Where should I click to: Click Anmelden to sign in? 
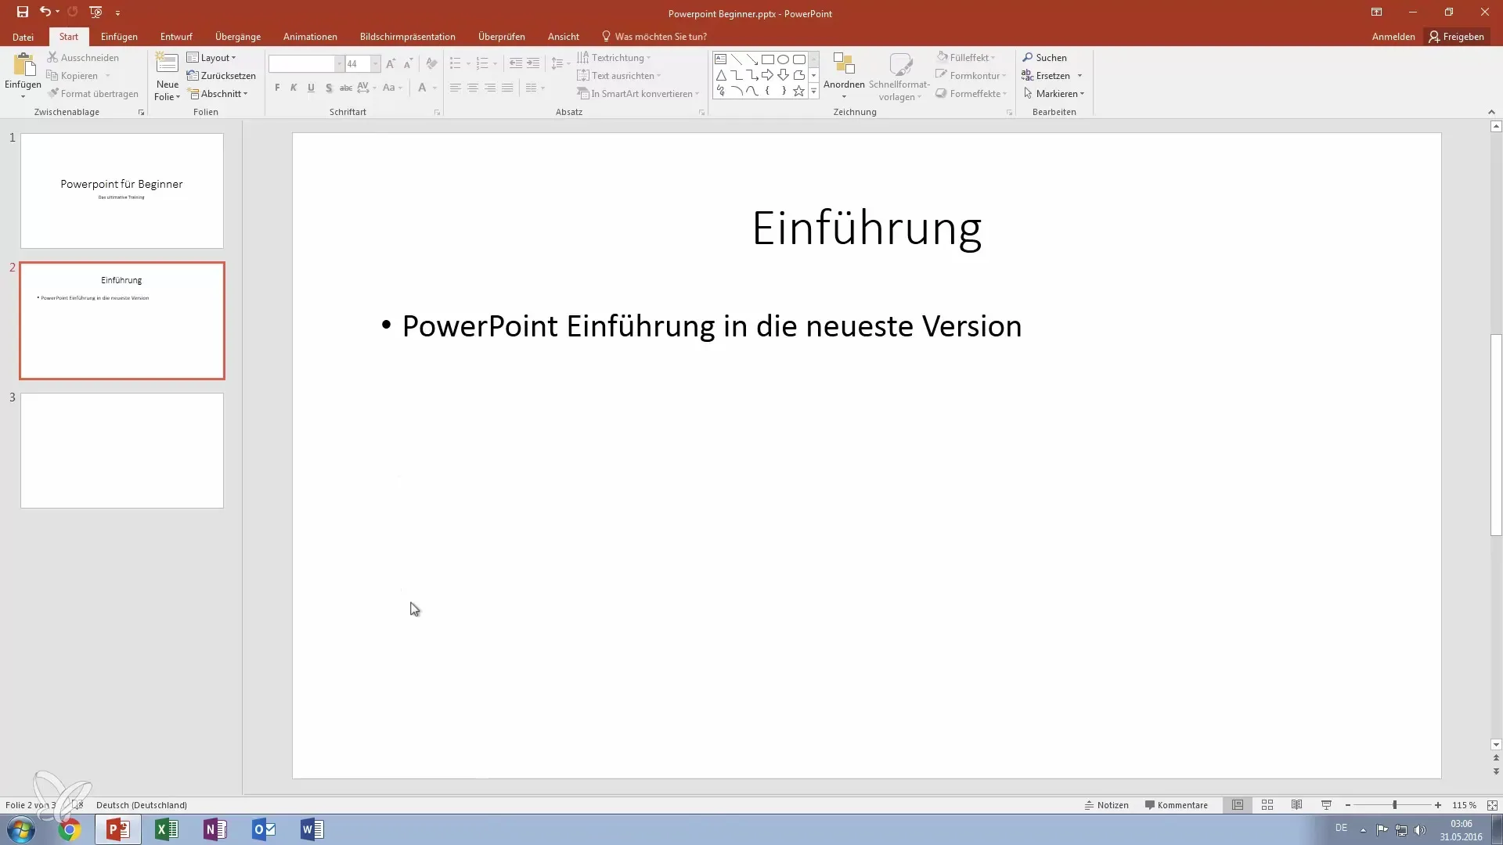[x=1393, y=37]
